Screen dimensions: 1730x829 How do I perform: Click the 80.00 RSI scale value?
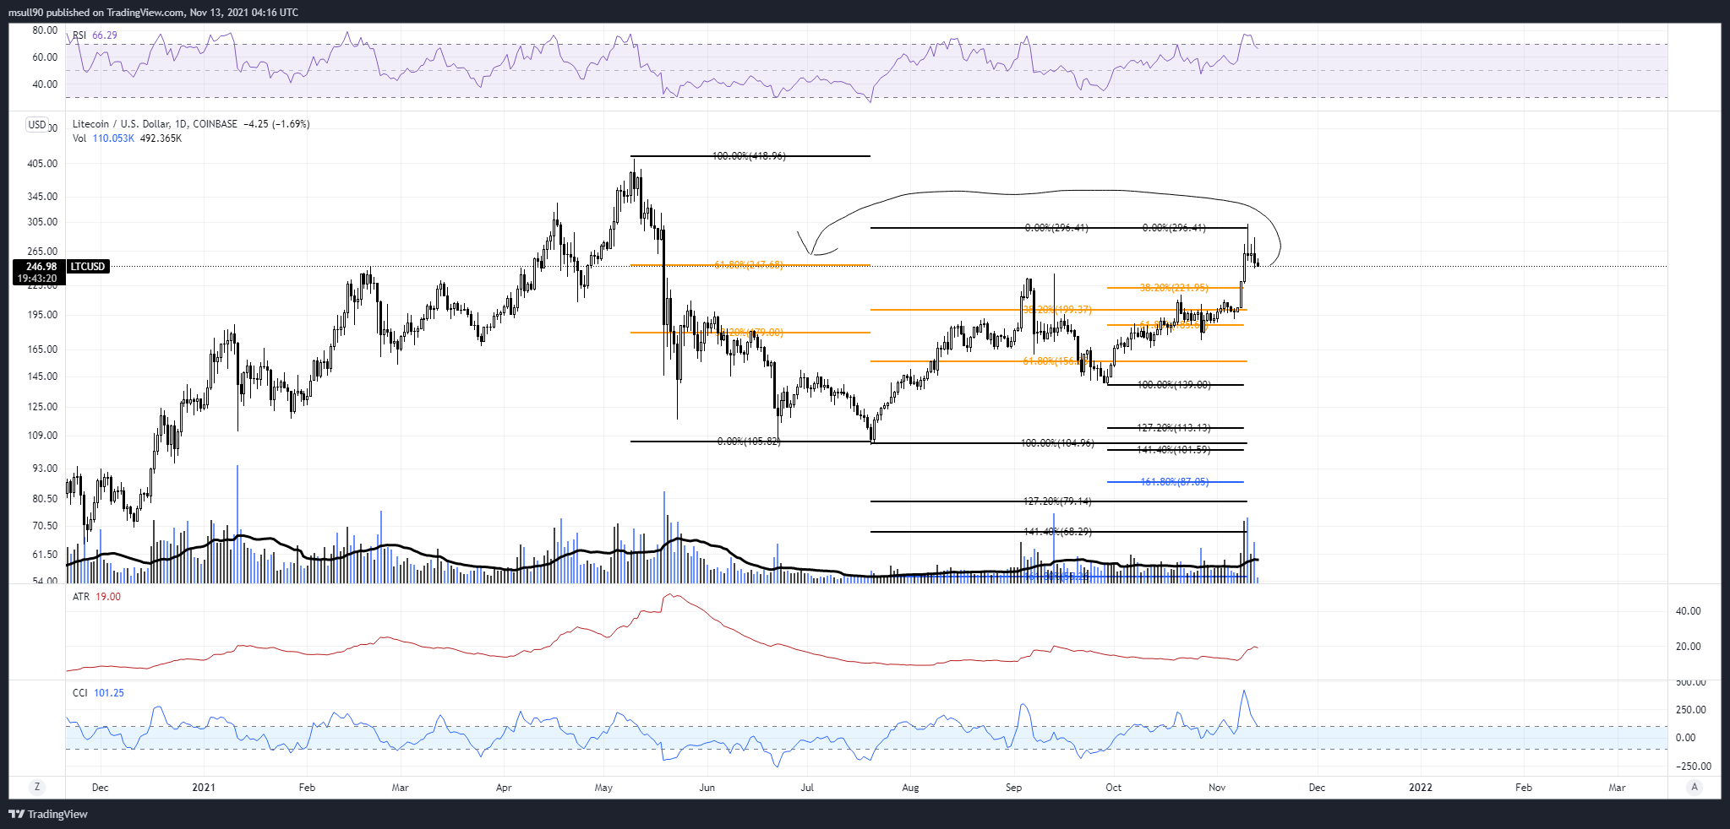tap(45, 30)
